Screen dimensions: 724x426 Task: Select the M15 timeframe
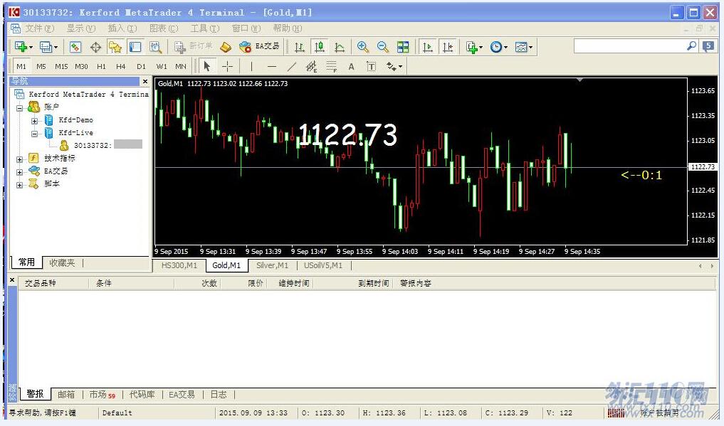[x=61, y=66]
